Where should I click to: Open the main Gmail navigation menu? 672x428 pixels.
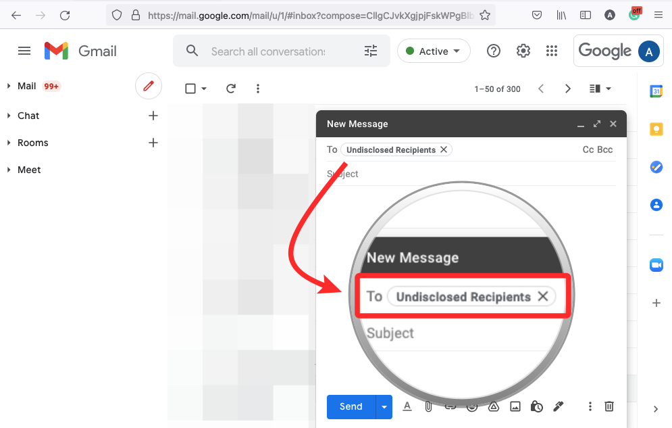[24, 51]
